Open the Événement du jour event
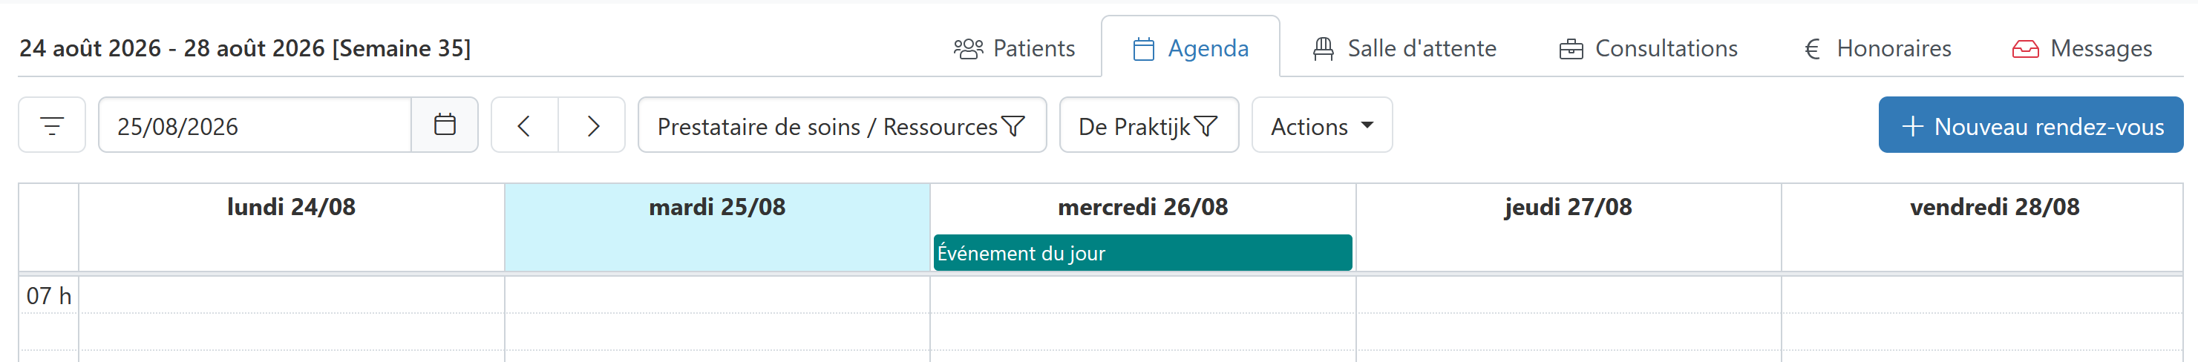2198x362 pixels. [1142, 253]
